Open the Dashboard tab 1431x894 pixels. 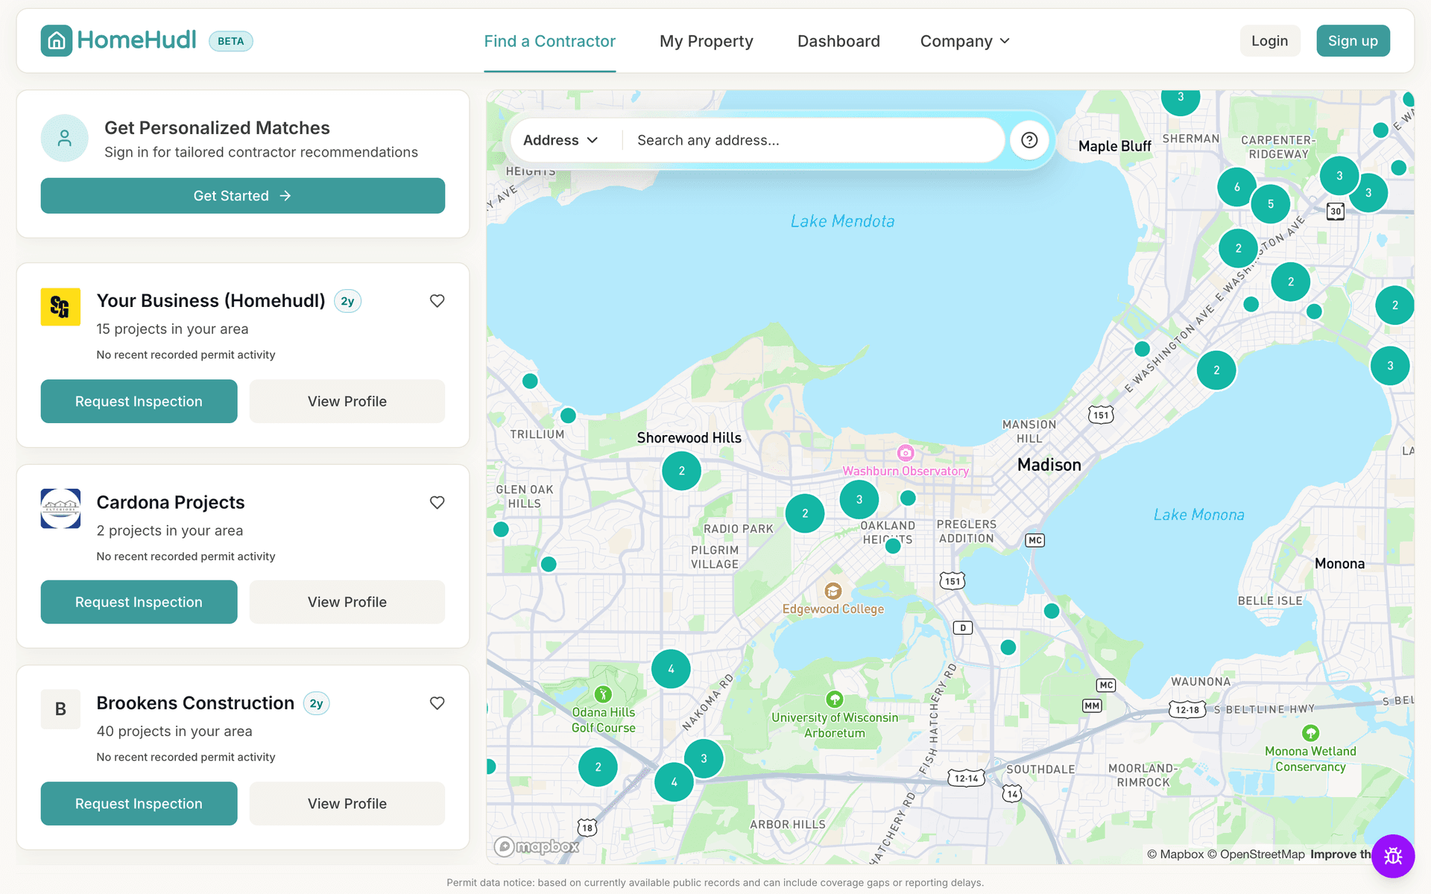pyautogui.click(x=838, y=41)
